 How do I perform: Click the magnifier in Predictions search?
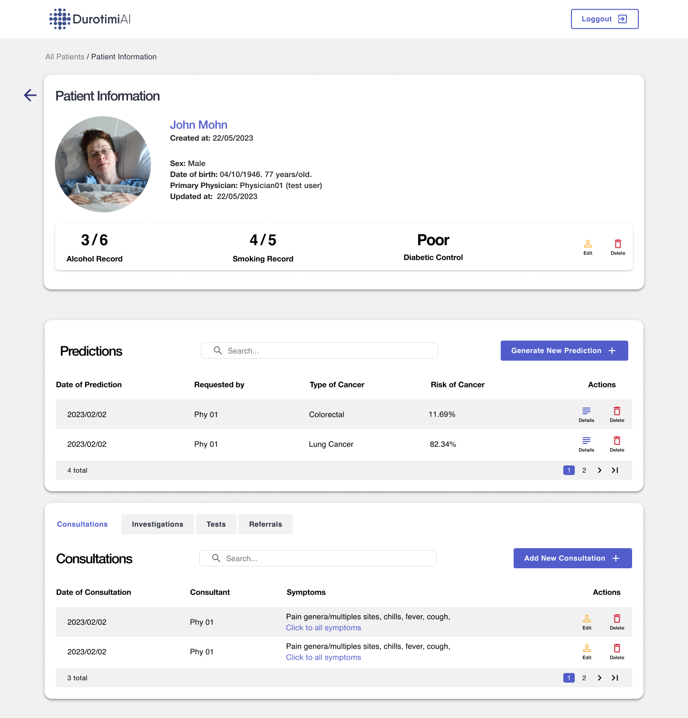[218, 350]
